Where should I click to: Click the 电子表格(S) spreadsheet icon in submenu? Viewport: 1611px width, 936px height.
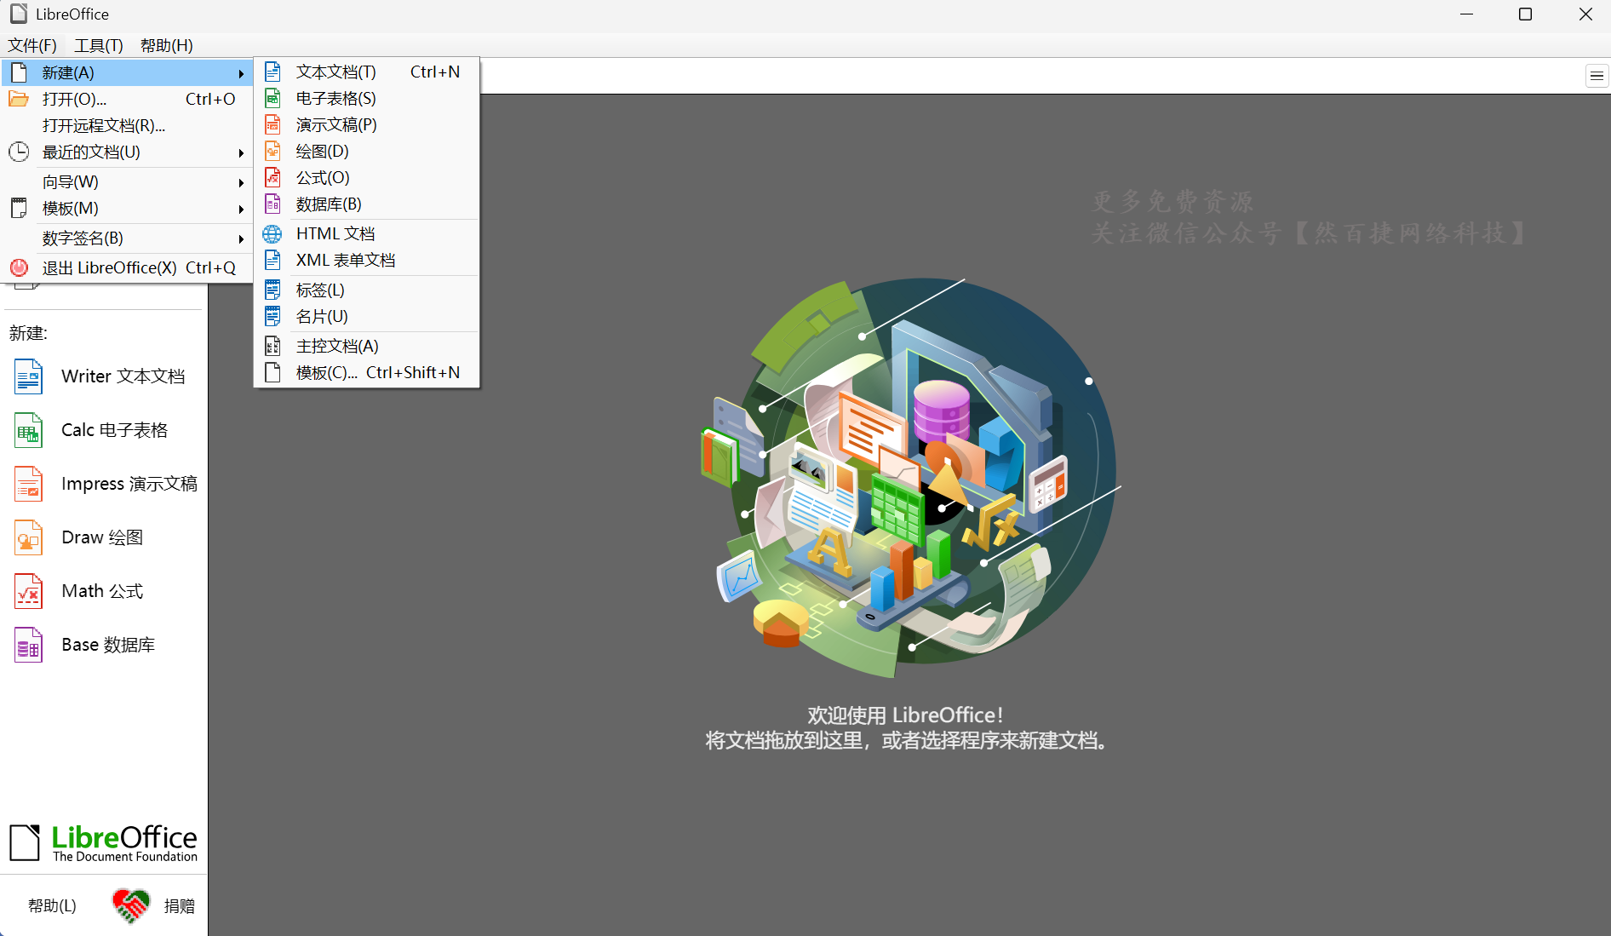[x=272, y=98]
